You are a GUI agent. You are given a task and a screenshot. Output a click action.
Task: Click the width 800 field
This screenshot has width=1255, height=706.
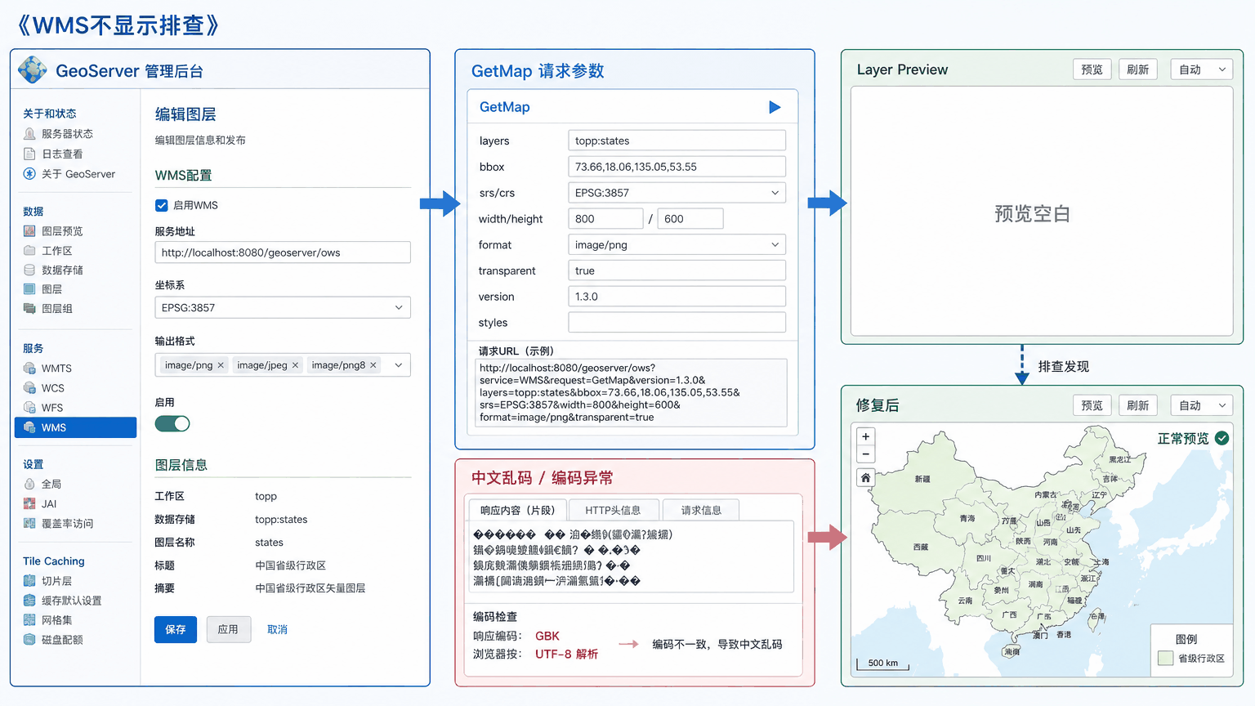(x=605, y=219)
